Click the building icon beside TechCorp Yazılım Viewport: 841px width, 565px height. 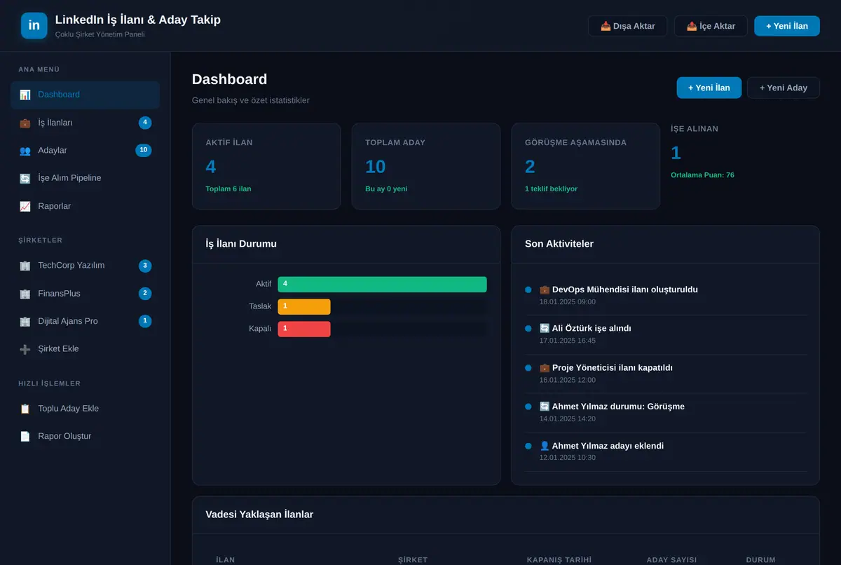25,266
